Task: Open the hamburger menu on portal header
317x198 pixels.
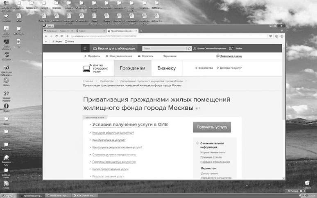Action: click(85, 48)
